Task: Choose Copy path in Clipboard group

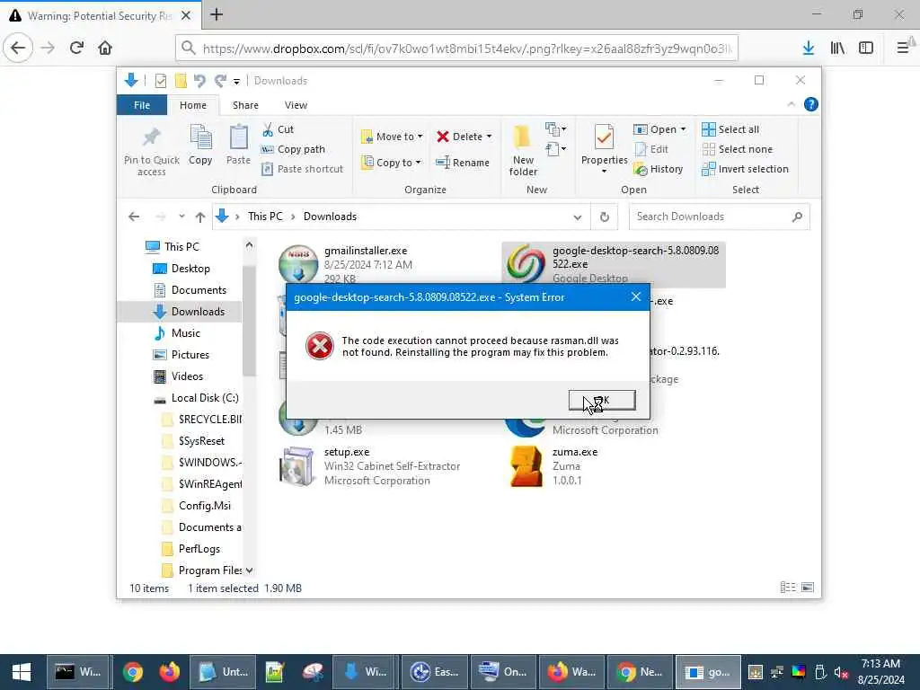Action: coord(293,149)
